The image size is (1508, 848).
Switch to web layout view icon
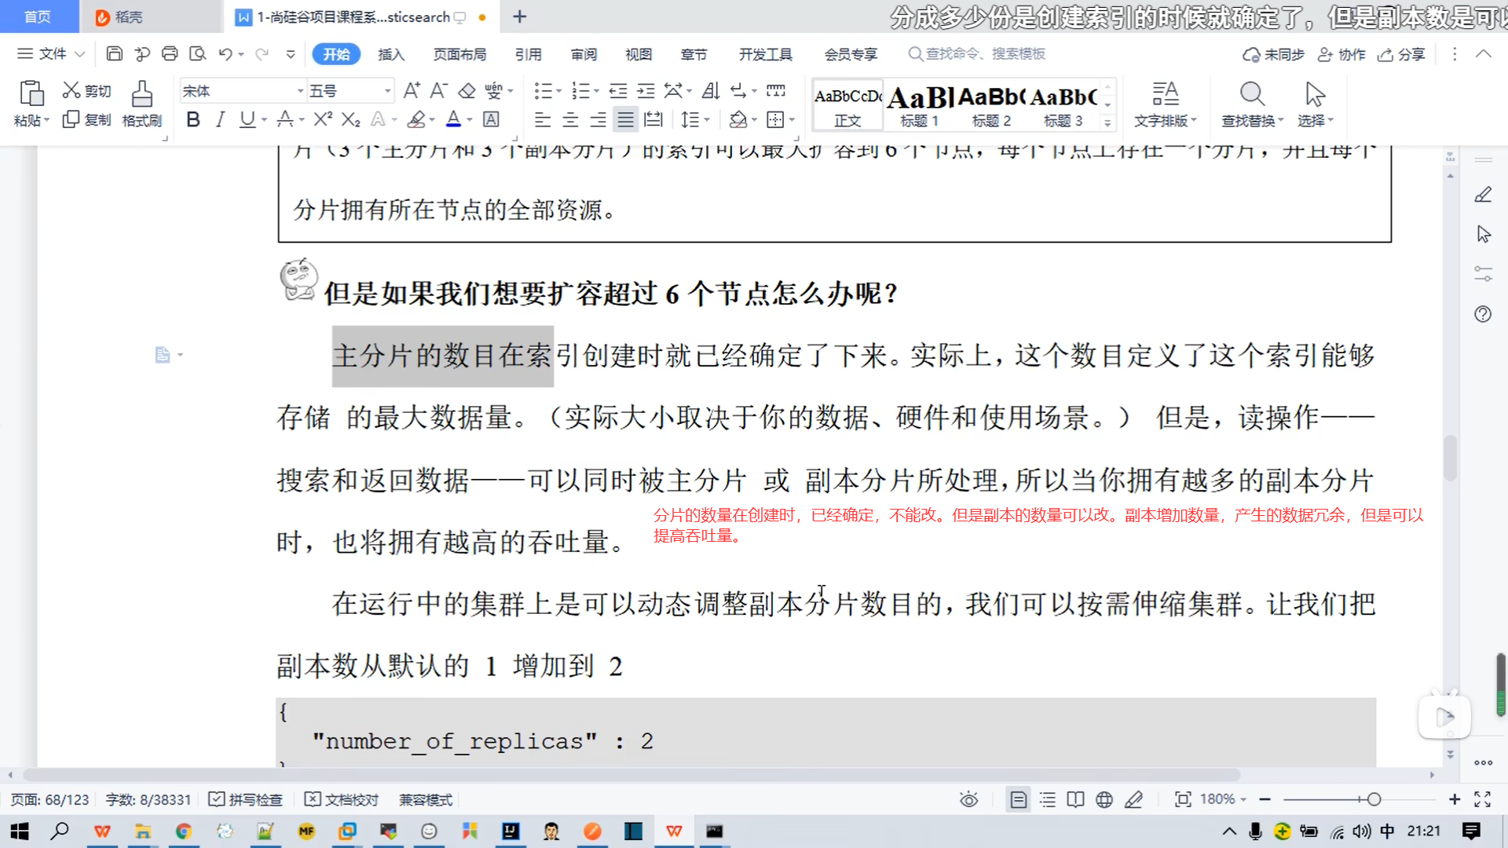[1104, 799]
